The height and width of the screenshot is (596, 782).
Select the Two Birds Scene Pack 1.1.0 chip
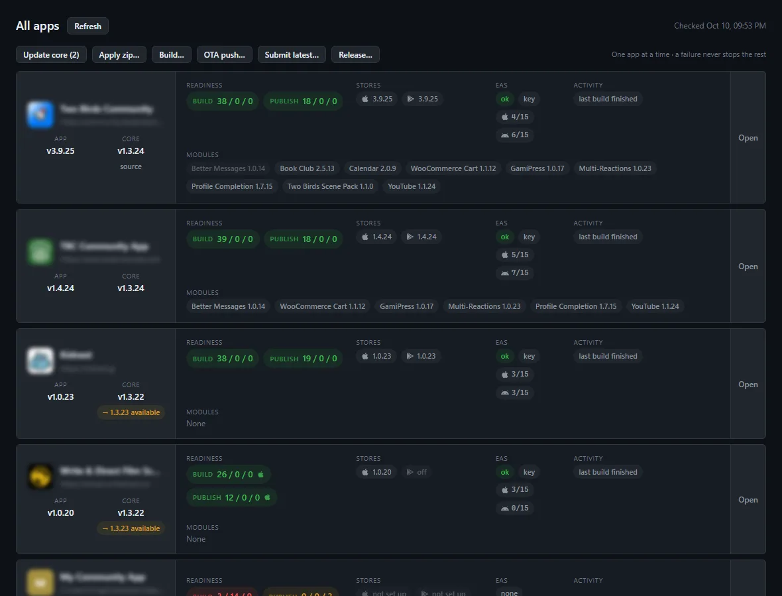coord(330,186)
